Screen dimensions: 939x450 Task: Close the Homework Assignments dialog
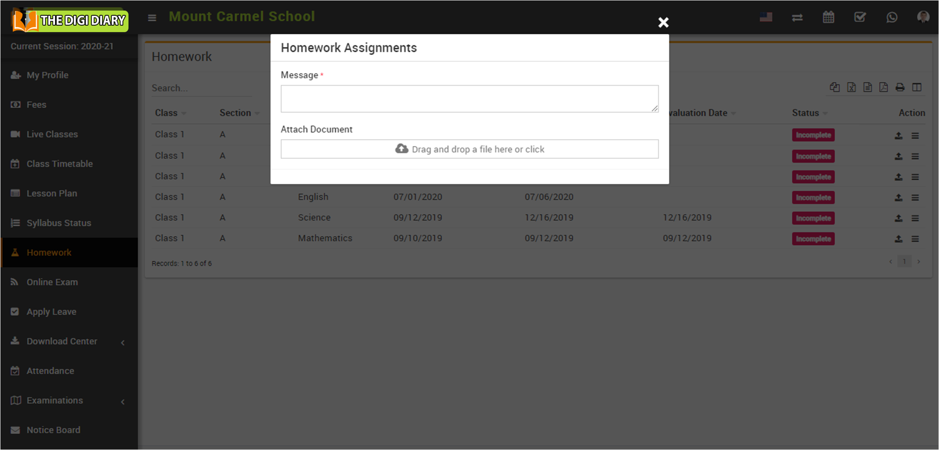[663, 22]
